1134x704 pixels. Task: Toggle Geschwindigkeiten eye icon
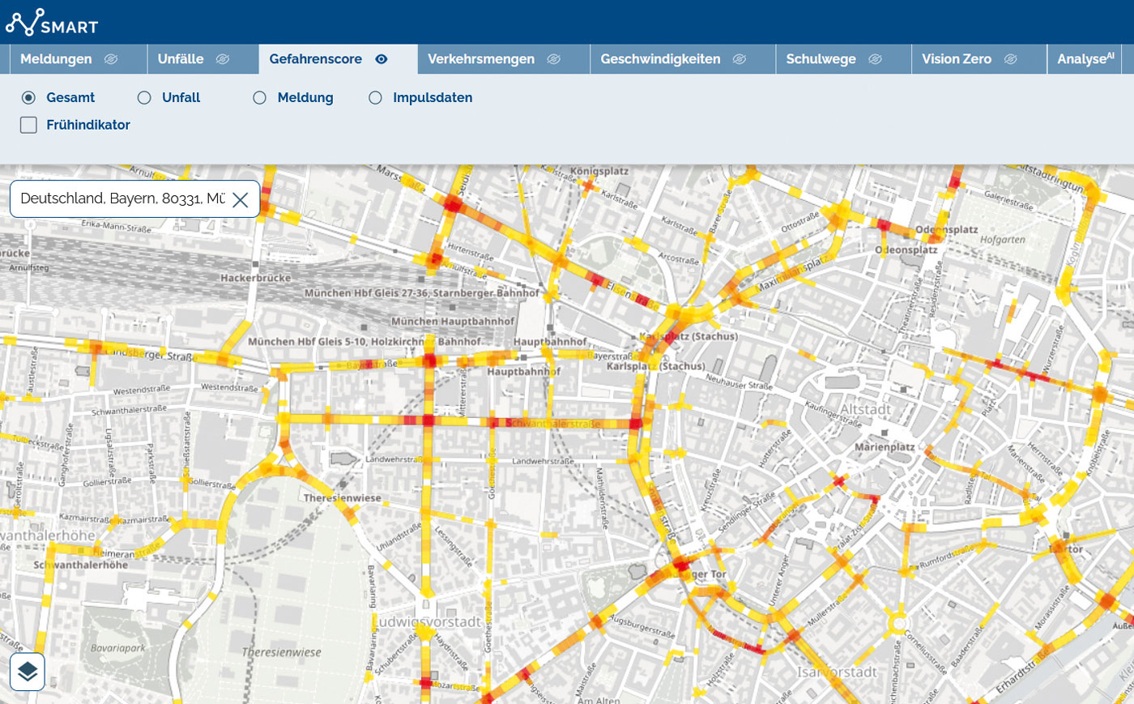(x=740, y=59)
